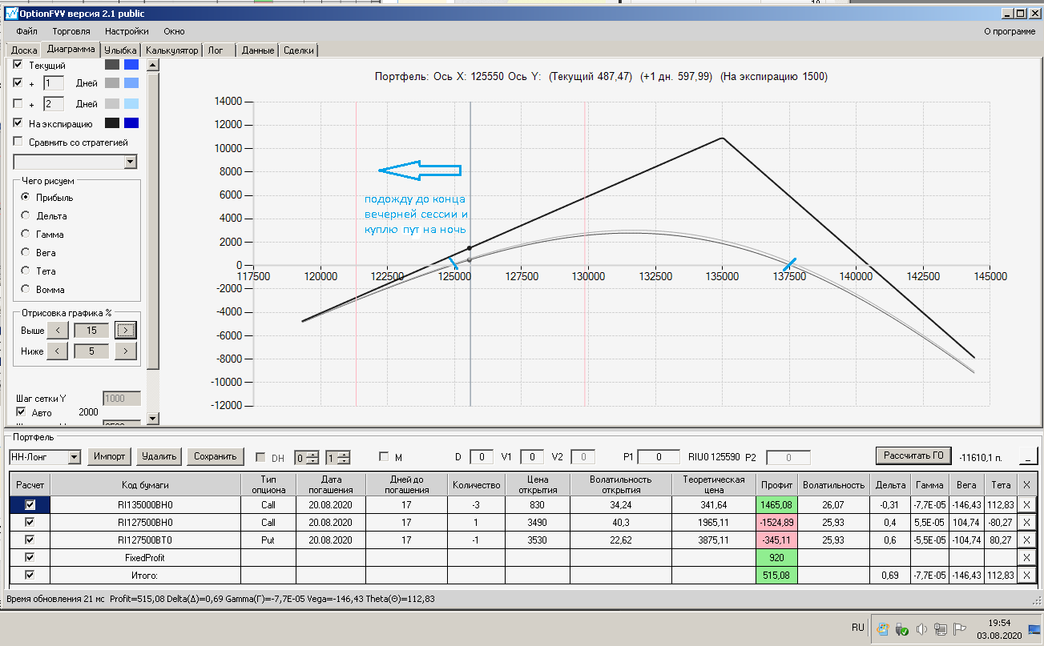Click the OptionFVV title bar app icon
1044x646 pixels.
coord(10,14)
